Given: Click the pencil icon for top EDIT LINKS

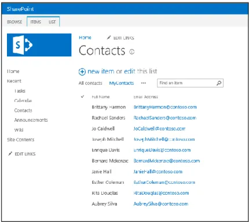Looking at the screenshot, I should (109, 38).
